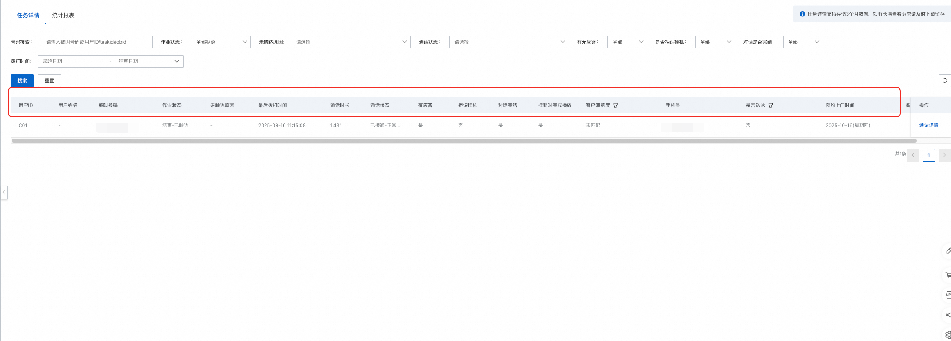
Task: Open the API floating sidebar icon
Action: point(947,295)
